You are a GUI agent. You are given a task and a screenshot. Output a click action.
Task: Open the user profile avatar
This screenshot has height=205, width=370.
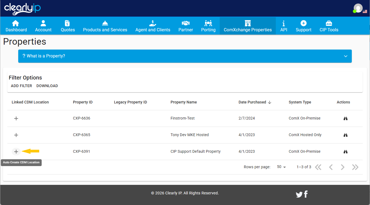pos(357,8)
